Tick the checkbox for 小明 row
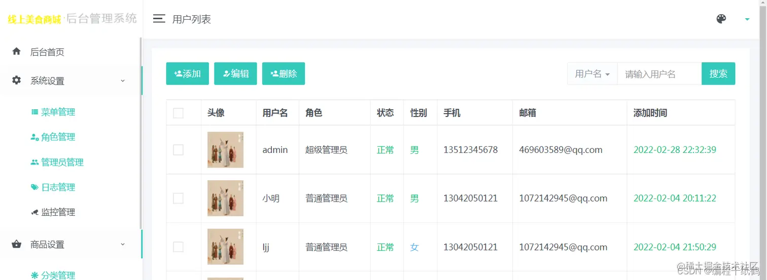 tap(178, 198)
